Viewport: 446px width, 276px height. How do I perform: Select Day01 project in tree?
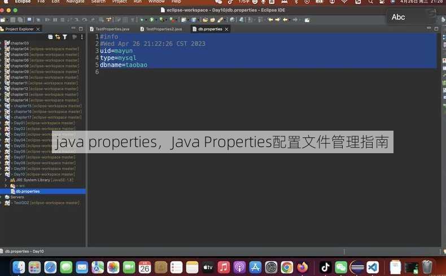pyautogui.click(x=40, y=123)
